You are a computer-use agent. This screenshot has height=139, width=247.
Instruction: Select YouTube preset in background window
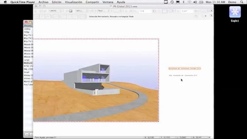[x=28, y=85]
